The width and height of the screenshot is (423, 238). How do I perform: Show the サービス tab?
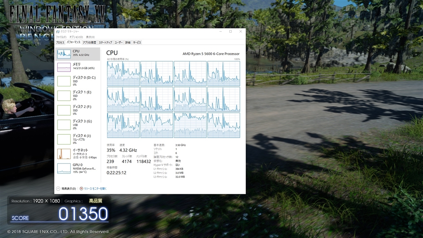coord(137,43)
